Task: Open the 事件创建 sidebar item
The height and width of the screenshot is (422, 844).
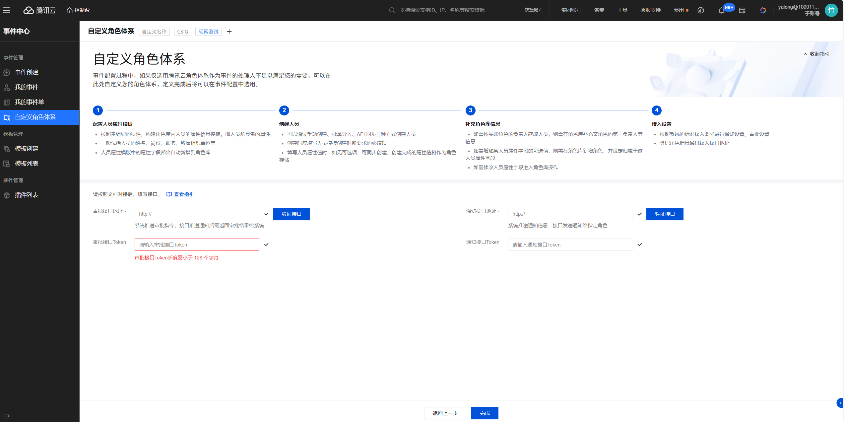Action: (27, 72)
